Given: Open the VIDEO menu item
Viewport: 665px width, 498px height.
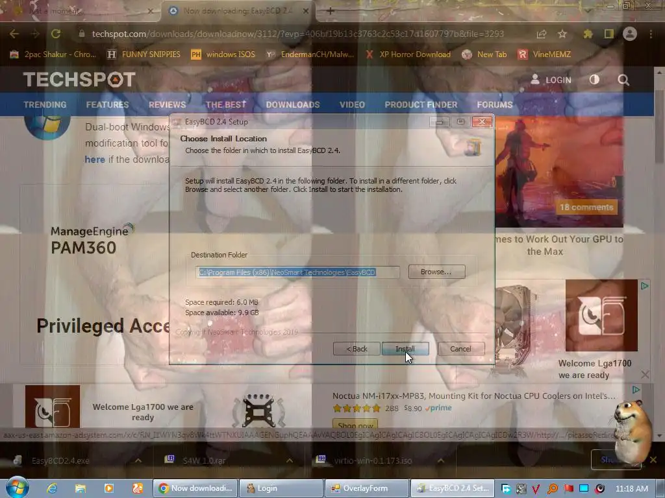Looking at the screenshot, I should 352,104.
